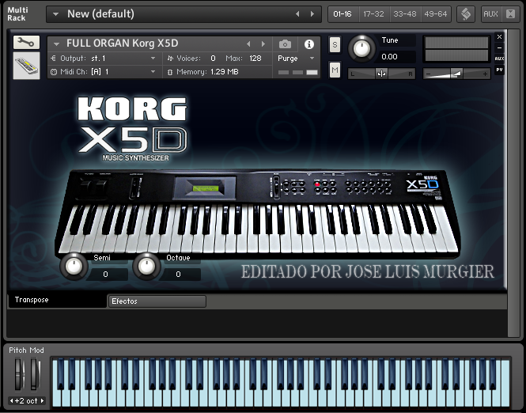Viewport: 526px width, 413px height.
Task: Shift keyboard octave down with left arrow
Action: coord(11,400)
